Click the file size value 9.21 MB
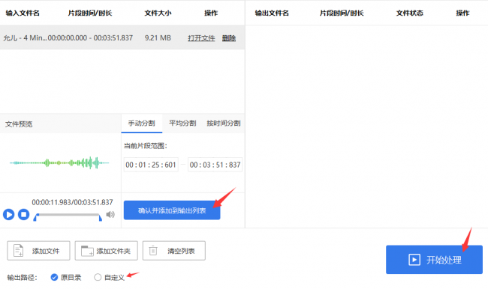 coord(158,38)
